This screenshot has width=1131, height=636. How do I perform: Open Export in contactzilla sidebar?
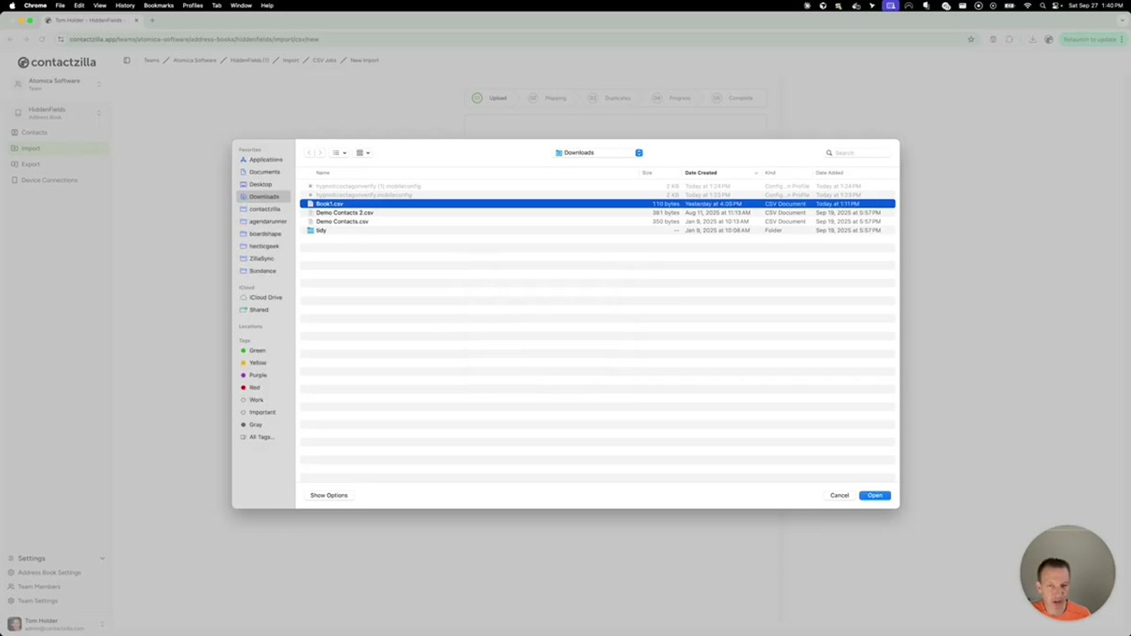point(30,164)
